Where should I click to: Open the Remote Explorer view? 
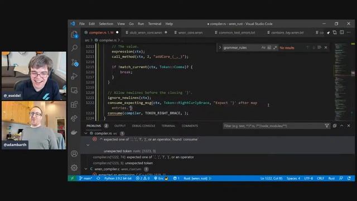pyautogui.click(x=74, y=90)
